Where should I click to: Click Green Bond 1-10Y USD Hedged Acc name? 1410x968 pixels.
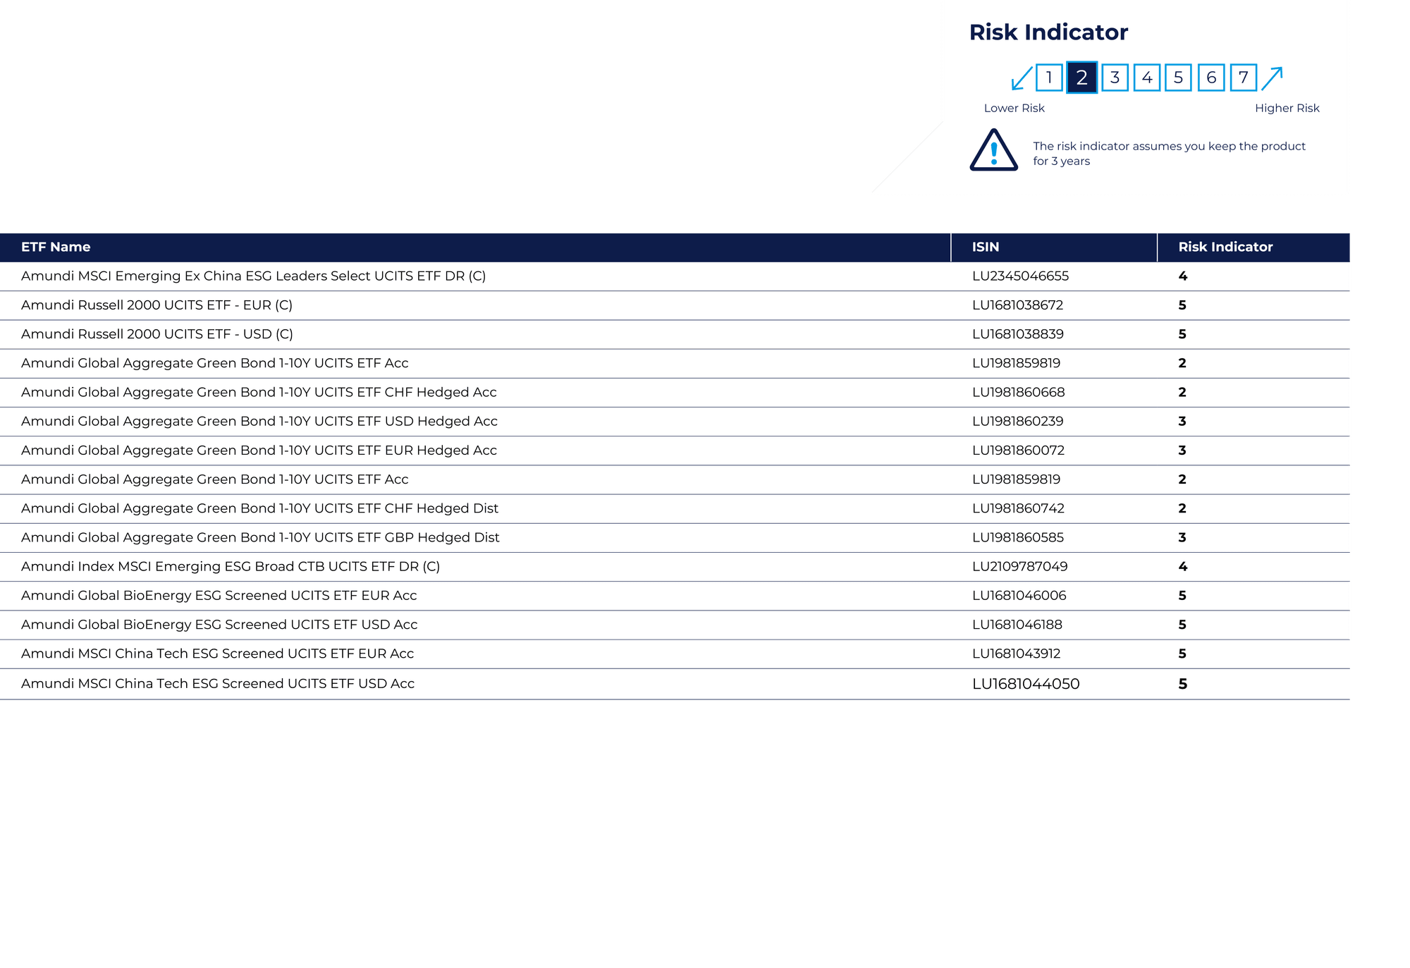[x=259, y=421]
